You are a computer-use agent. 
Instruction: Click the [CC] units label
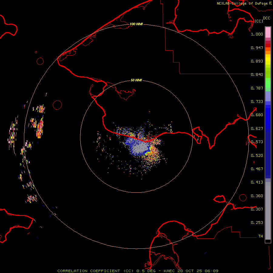tap(259, 21)
